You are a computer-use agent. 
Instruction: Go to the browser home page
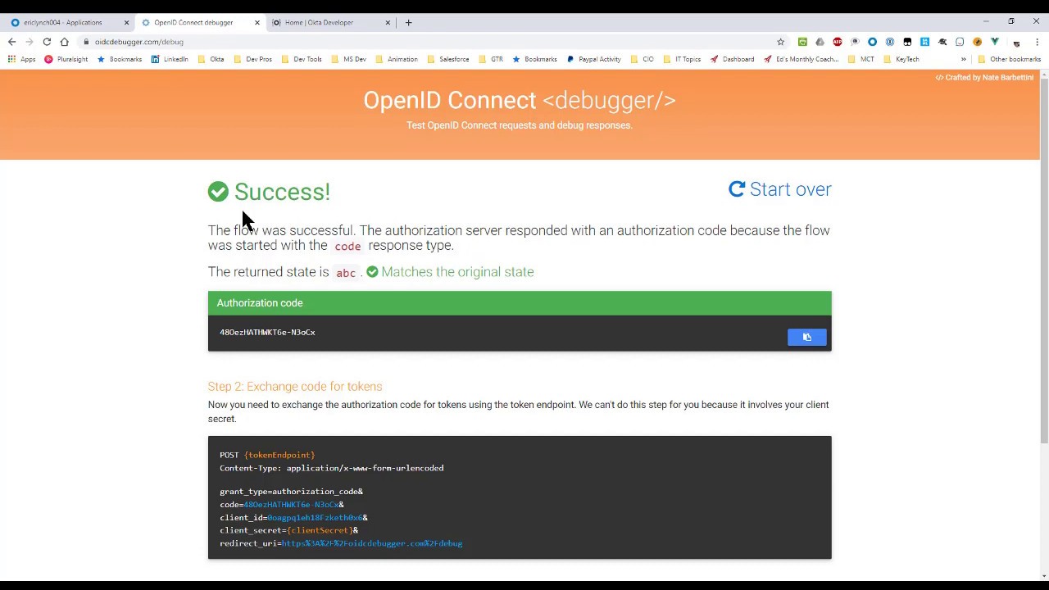tap(64, 42)
